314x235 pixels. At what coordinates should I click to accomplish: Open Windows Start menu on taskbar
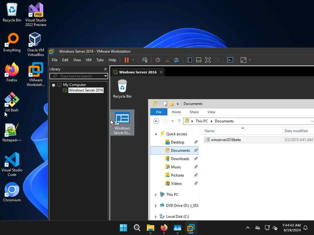pos(123,228)
